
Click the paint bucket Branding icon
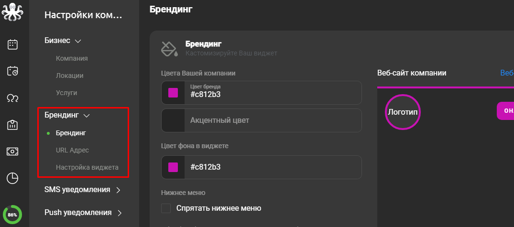point(169,48)
